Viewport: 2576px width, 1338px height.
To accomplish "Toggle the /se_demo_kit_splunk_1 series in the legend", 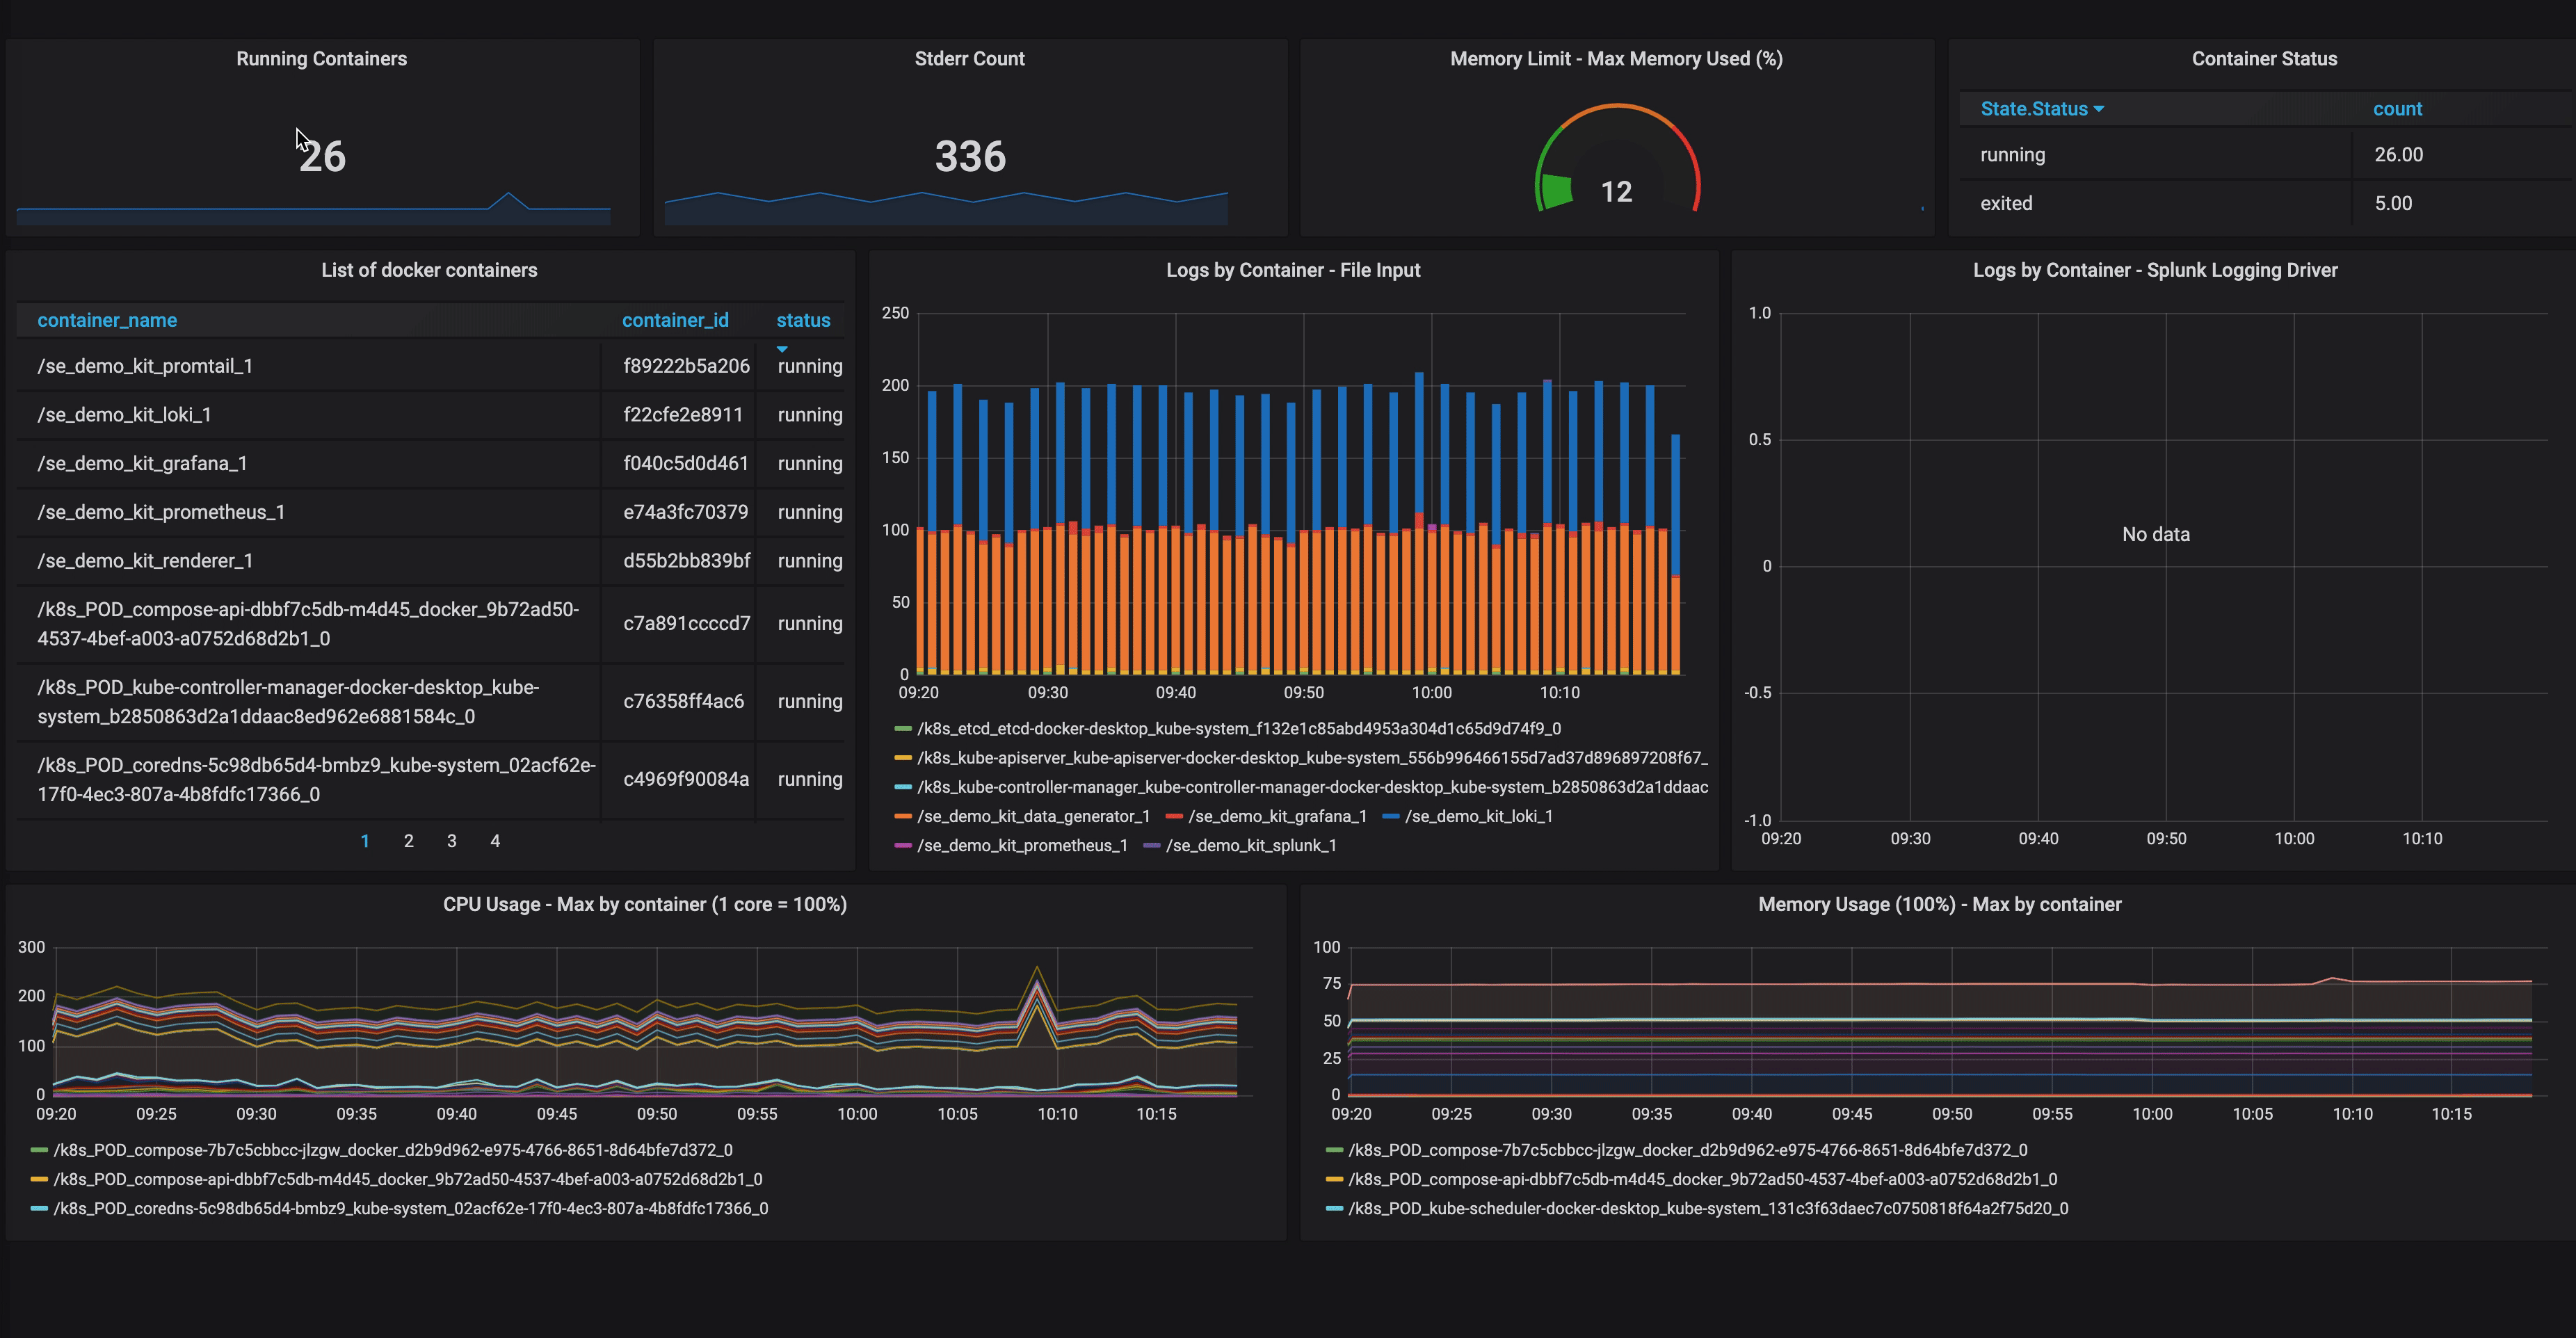I will pos(1250,846).
